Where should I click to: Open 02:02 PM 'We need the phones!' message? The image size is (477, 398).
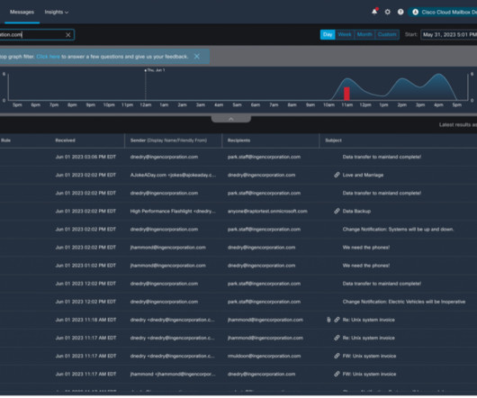pyautogui.click(x=366, y=248)
